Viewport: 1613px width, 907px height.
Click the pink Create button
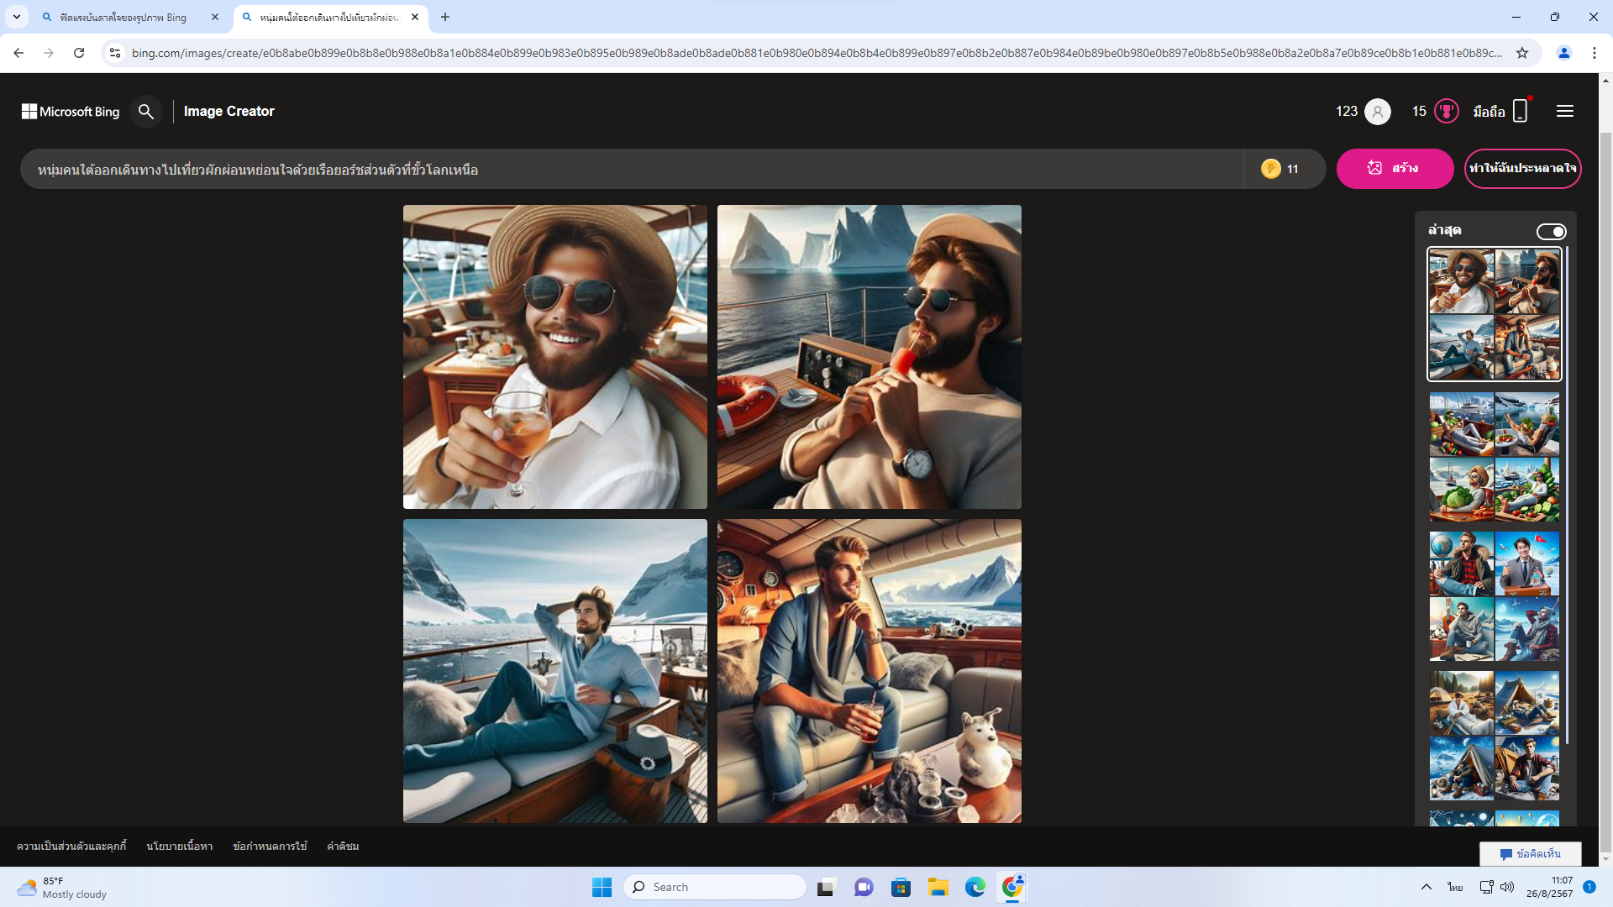(1395, 169)
